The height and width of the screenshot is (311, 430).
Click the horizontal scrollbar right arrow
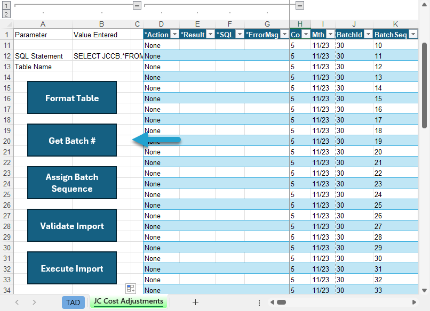[414, 302]
